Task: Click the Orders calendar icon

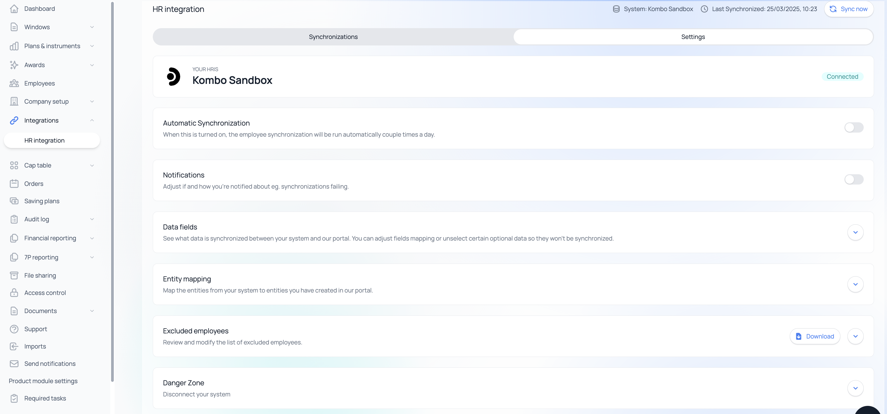Action: tap(14, 184)
